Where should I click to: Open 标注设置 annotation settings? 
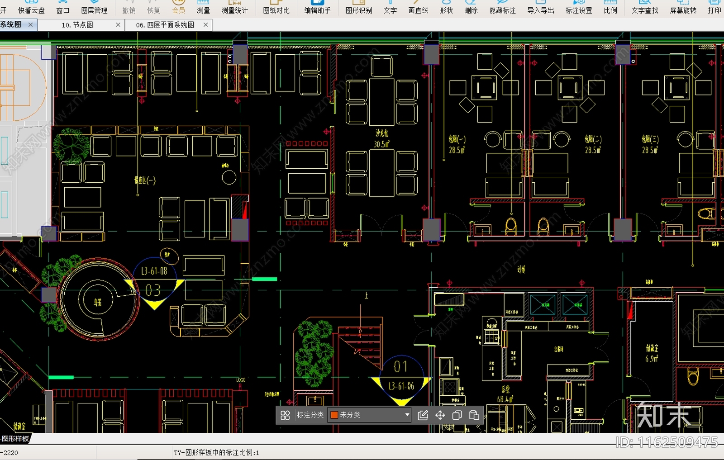(x=579, y=7)
